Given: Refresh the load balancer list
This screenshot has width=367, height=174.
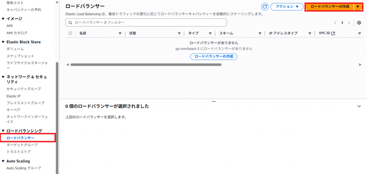Looking at the screenshot, I should (265, 7).
